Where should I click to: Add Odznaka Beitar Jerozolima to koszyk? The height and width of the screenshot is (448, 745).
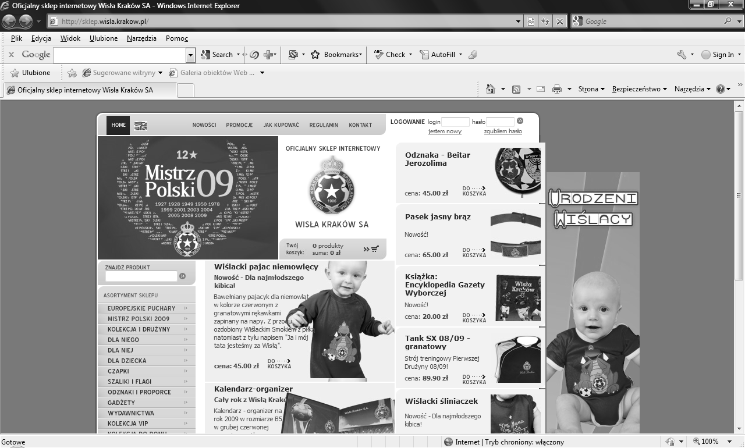pyautogui.click(x=474, y=191)
